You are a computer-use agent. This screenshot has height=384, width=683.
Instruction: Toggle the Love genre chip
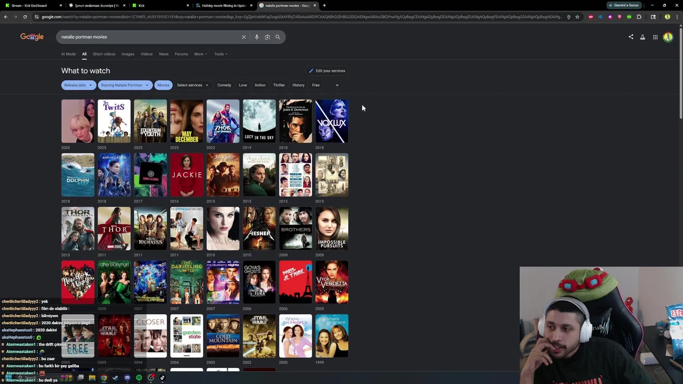[x=243, y=85]
